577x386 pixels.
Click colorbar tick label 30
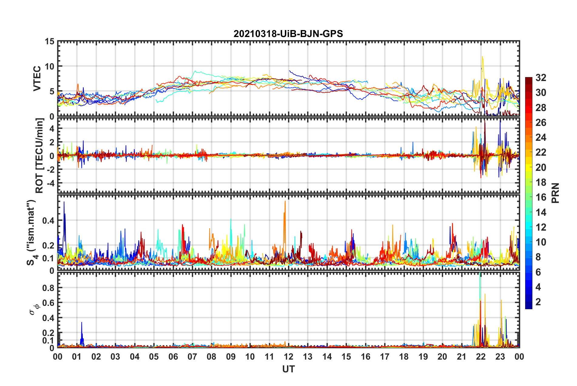click(x=541, y=93)
